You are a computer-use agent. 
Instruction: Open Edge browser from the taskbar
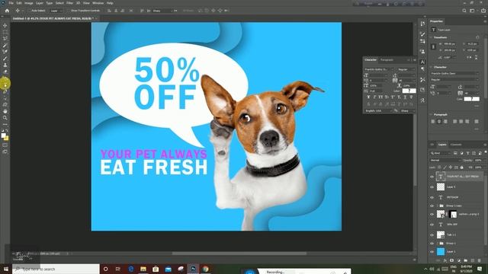[130, 269]
